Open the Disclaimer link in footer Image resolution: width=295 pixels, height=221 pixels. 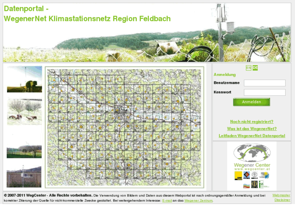[282, 200]
